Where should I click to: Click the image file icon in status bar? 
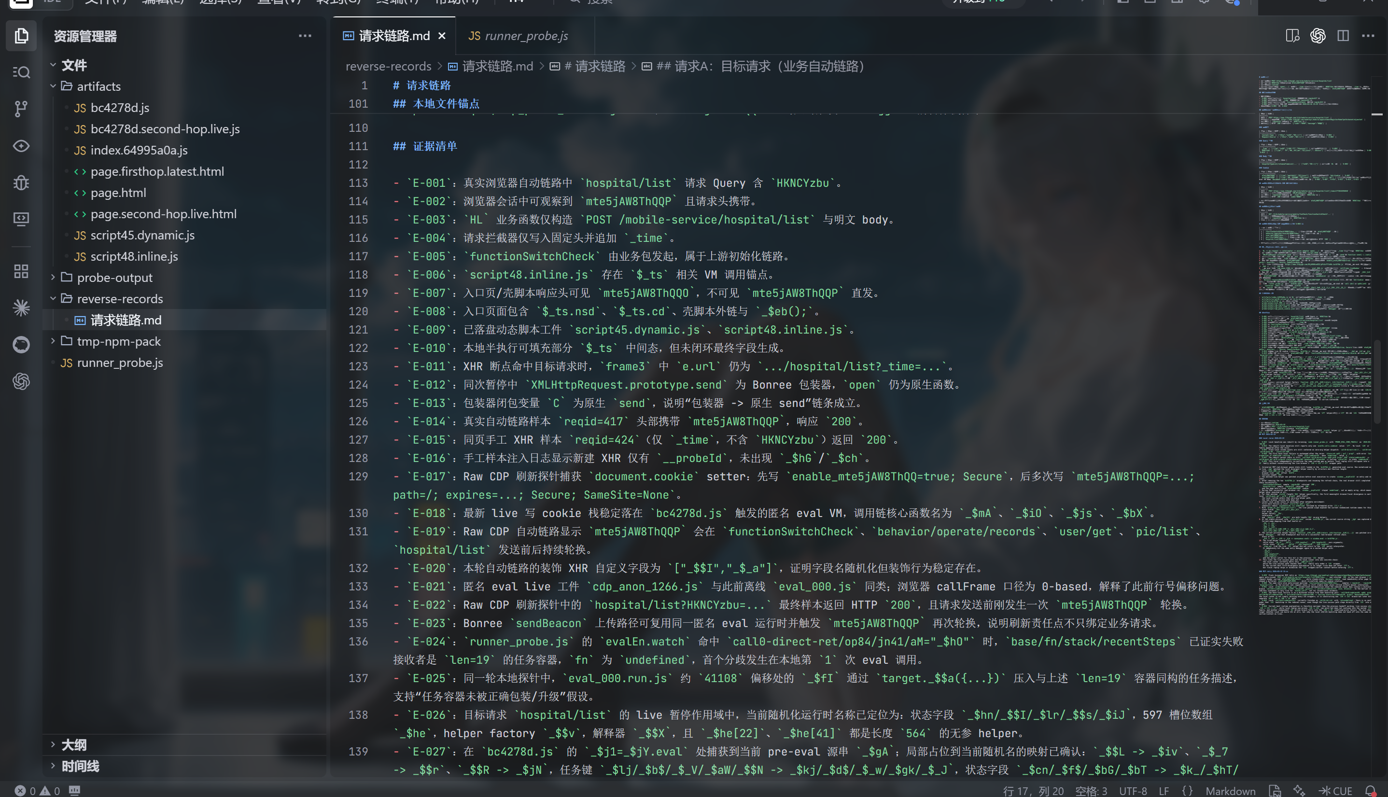[x=1275, y=790]
